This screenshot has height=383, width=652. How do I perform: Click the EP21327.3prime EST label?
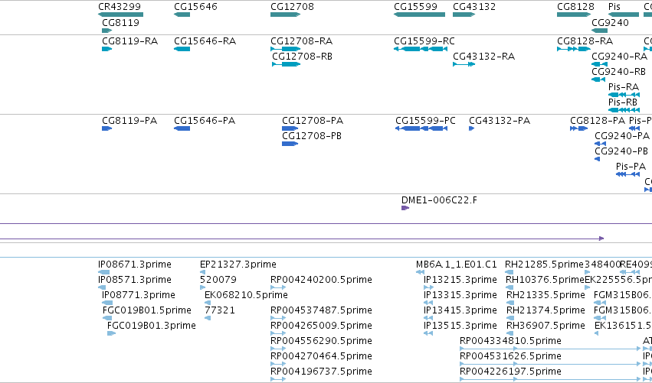click(x=238, y=265)
